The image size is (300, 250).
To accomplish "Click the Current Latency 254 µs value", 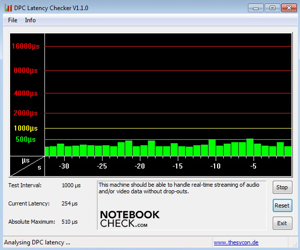I will [x=70, y=203].
